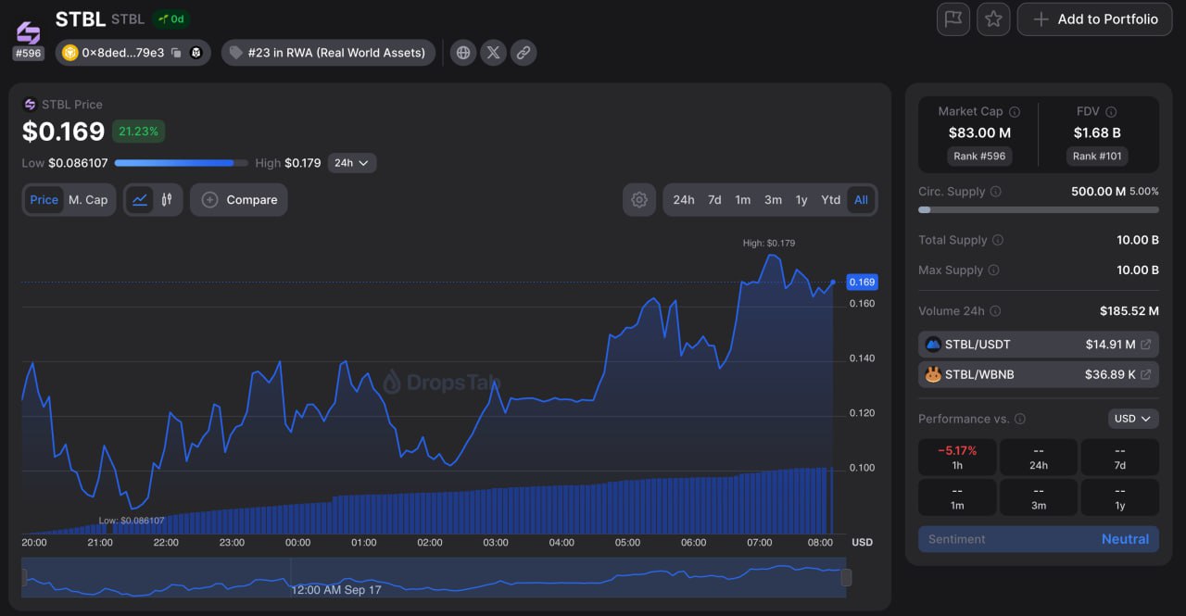Click the small STBL icon beside STBL Price

pyautogui.click(x=30, y=105)
